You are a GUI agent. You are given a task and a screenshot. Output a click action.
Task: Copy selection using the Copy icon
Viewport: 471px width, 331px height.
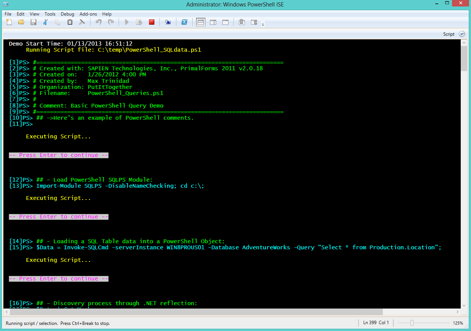tap(58, 22)
